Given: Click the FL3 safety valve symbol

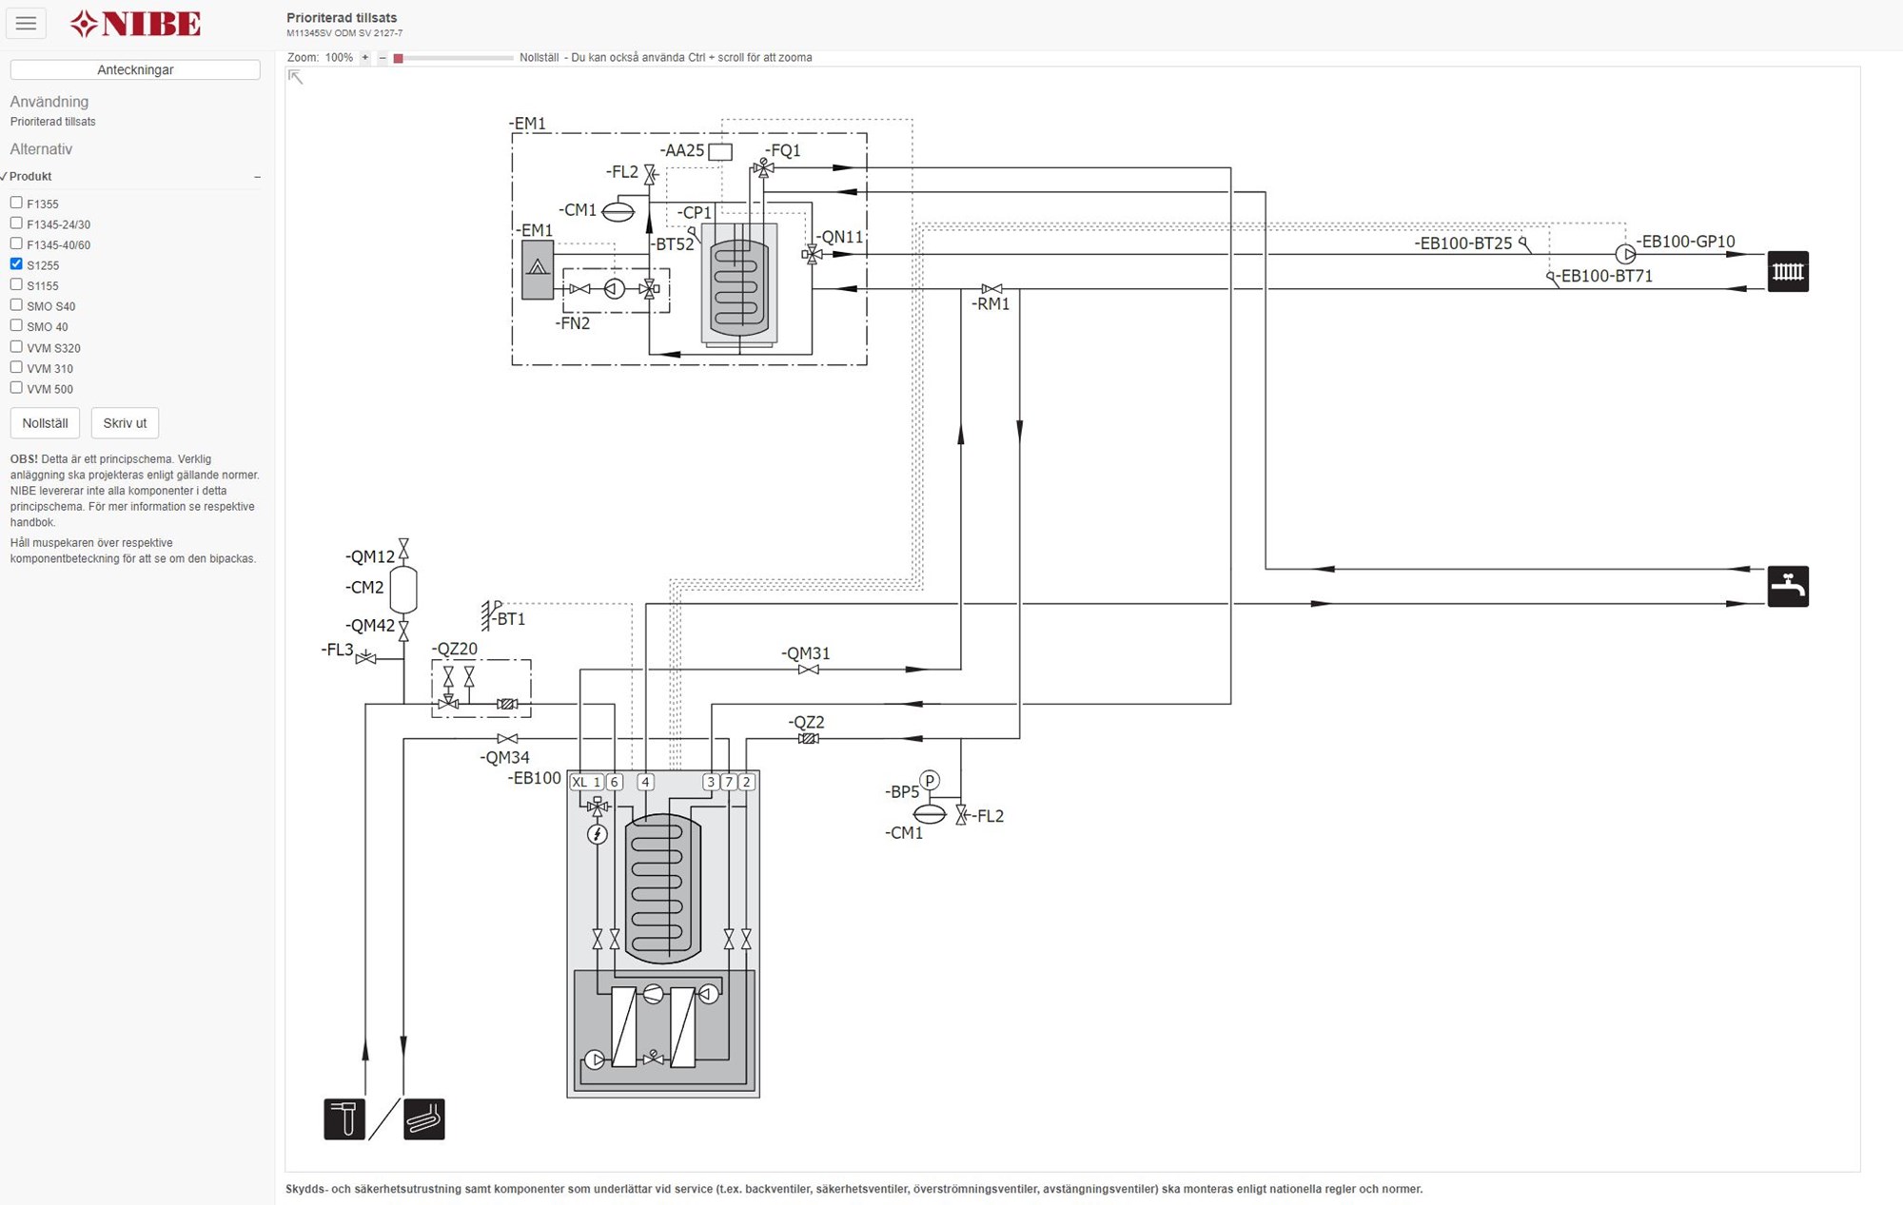Looking at the screenshot, I should [365, 658].
